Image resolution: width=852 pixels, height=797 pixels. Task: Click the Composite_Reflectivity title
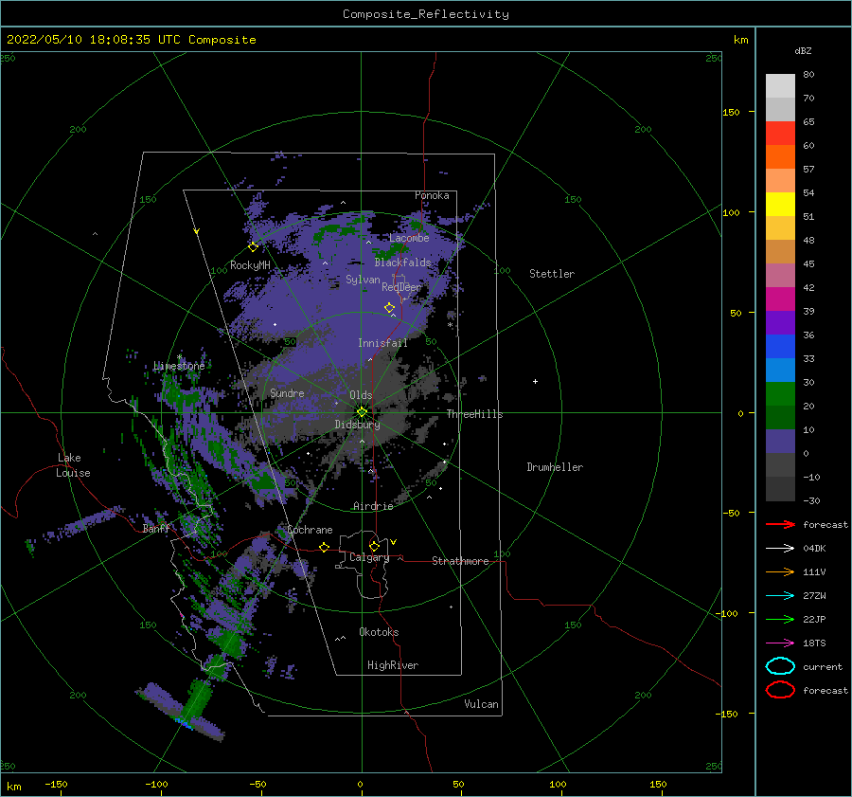click(x=426, y=14)
